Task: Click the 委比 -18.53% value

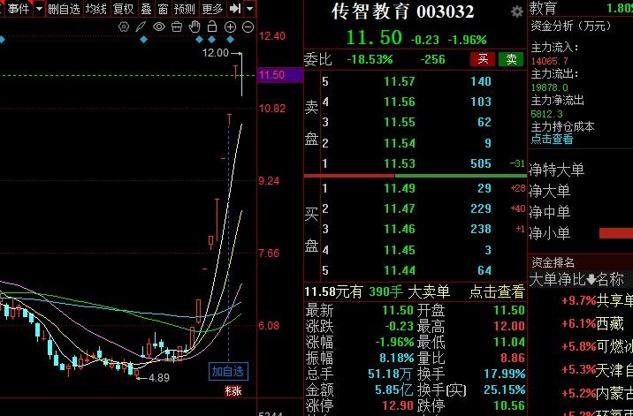Action: click(370, 60)
